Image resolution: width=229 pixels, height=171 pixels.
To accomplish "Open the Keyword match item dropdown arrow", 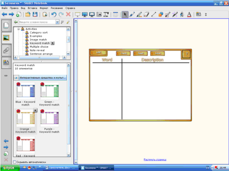I will point(52,43).
